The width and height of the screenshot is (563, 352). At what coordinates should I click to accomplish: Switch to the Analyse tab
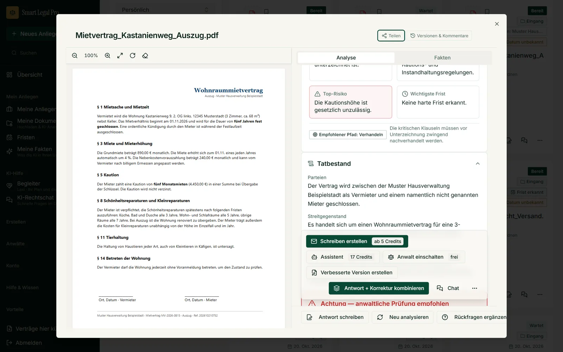[346, 58]
